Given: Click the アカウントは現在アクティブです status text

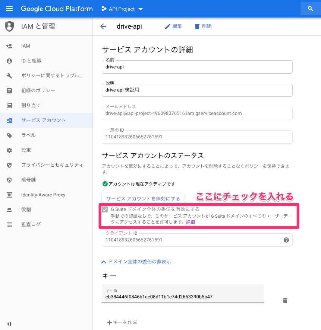Looking at the screenshot, I should 142,184.
